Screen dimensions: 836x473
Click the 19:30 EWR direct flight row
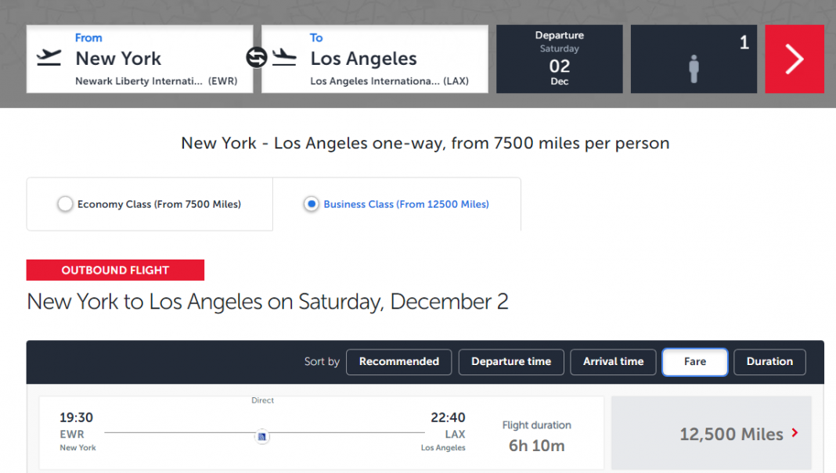tap(321, 434)
